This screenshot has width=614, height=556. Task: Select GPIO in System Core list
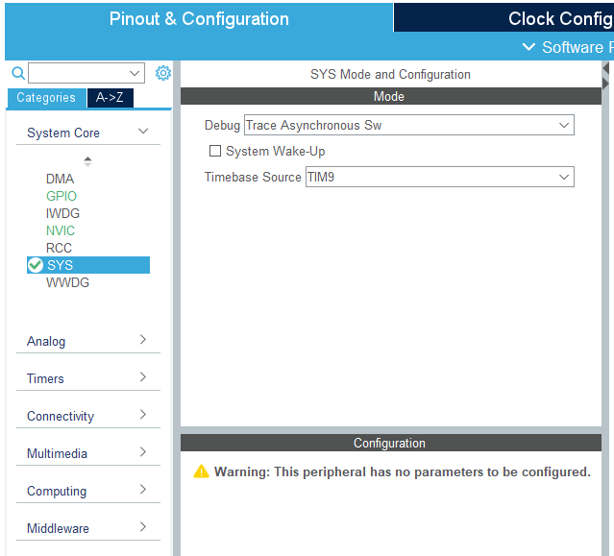[x=61, y=196]
